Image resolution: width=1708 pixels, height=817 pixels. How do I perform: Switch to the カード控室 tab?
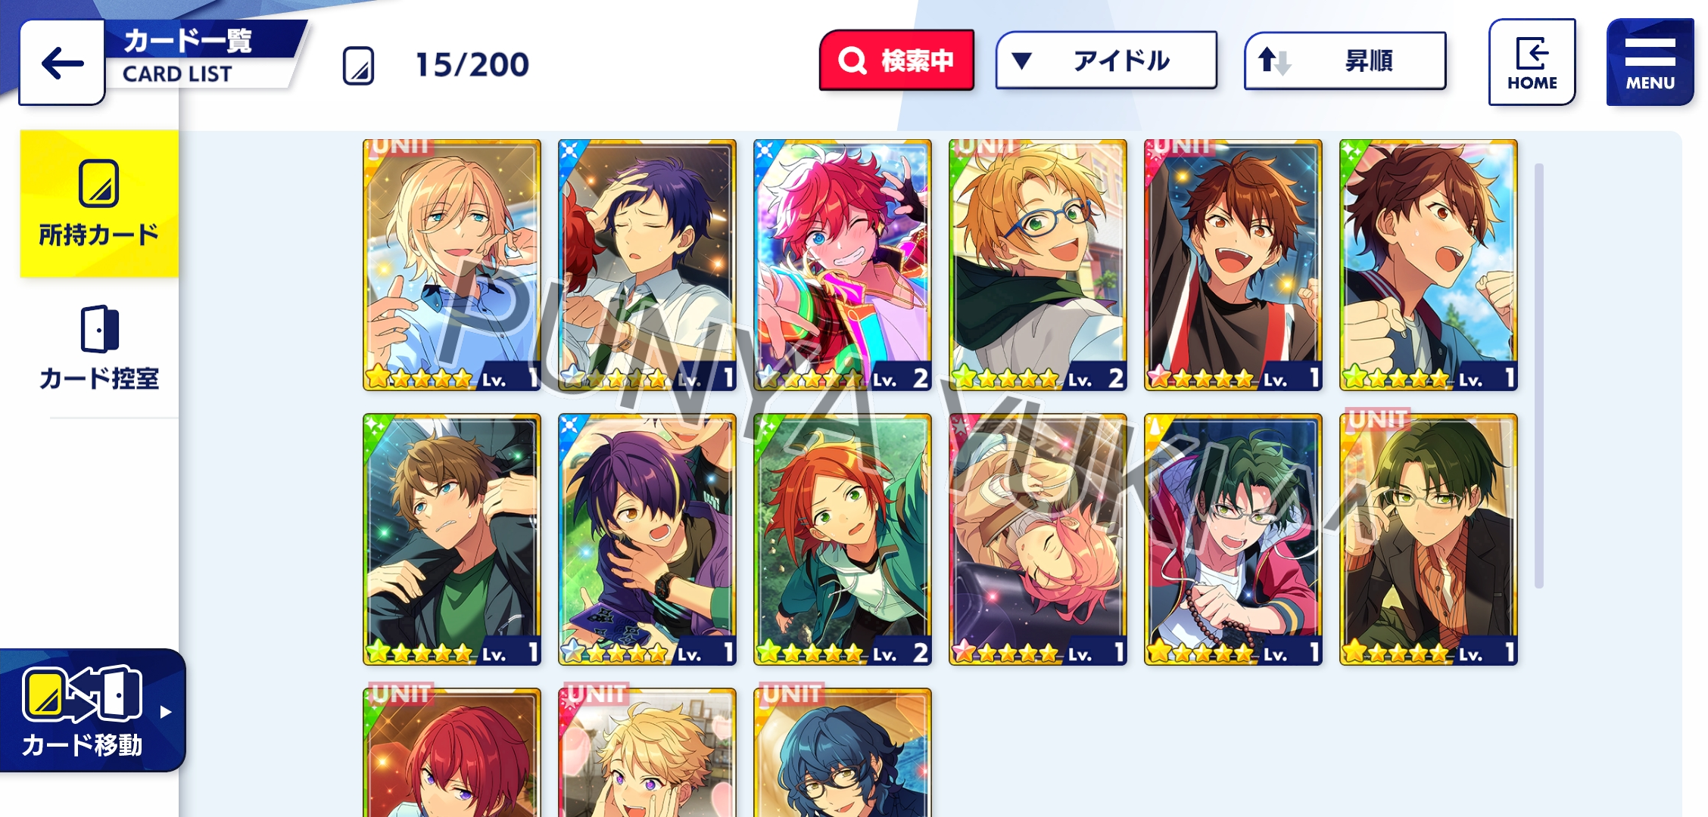(x=99, y=348)
